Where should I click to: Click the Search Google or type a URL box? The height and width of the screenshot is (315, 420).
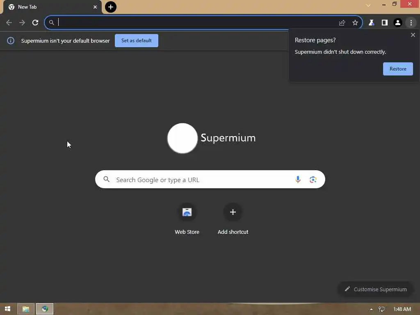(x=210, y=180)
